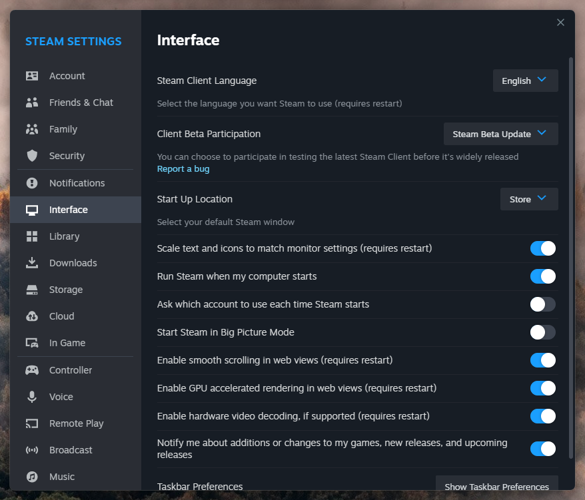Expand the Client Beta Participation dropdown
Screen dimensions: 585x500
[500, 133]
